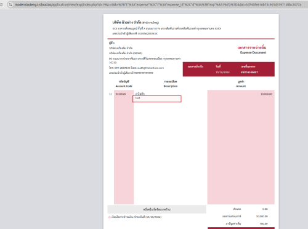308x229 pixels.
Task: Focus the browser address bar URL
Action: (x=158, y=4)
